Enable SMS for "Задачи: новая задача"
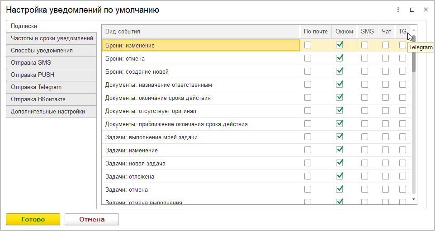435x231 pixels. [364, 163]
